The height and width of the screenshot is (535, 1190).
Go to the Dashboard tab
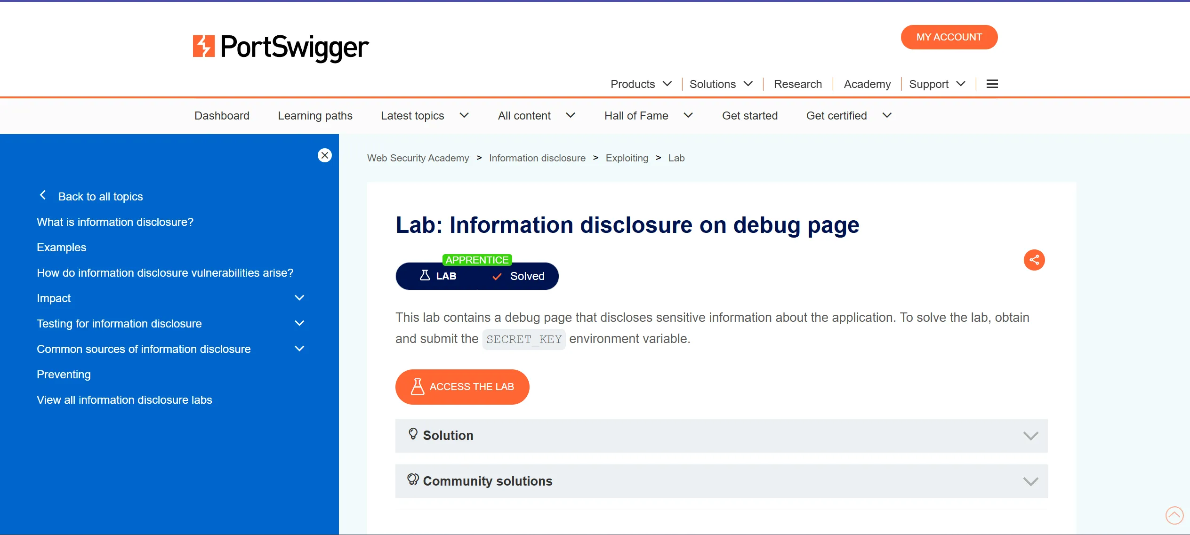[222, 116]
